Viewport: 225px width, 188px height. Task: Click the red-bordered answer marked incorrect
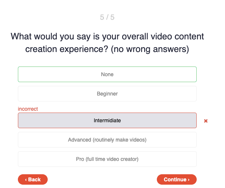(x=107, y=120)
